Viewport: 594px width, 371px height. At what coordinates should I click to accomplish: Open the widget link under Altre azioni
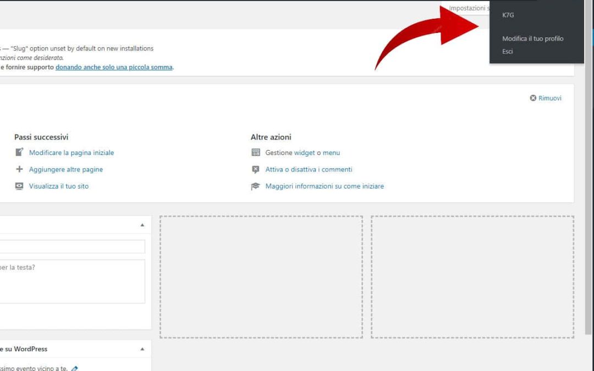(304, 153)
